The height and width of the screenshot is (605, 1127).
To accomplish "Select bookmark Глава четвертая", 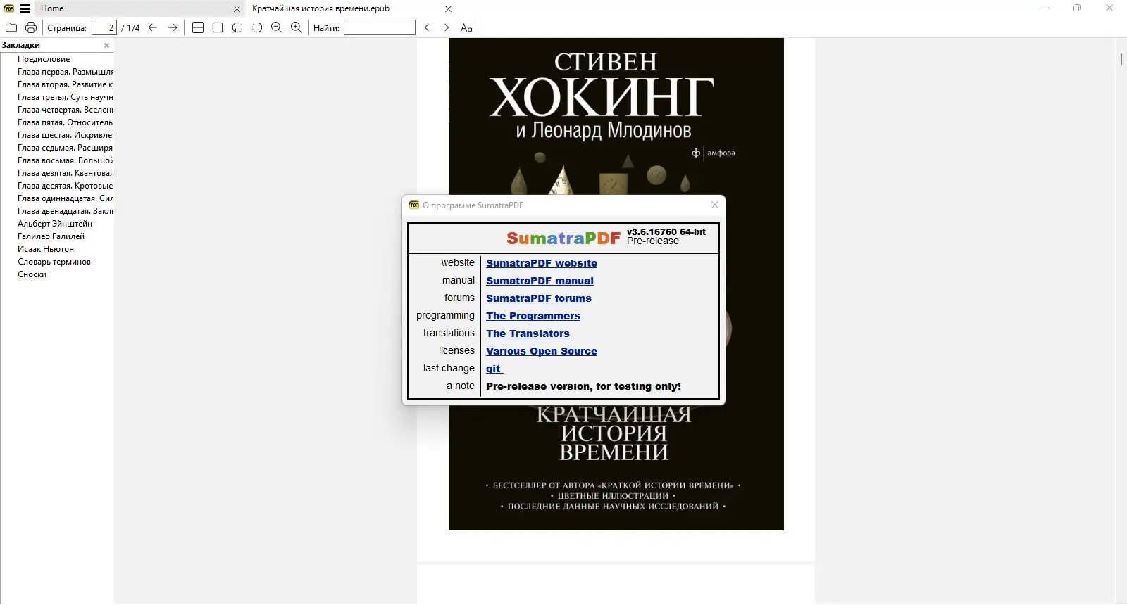I will (x=66, y=110).
